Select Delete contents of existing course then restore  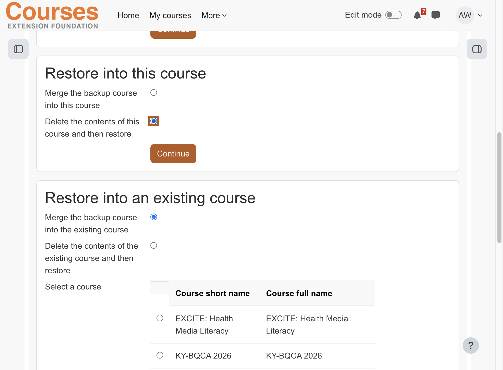(154, 245)
